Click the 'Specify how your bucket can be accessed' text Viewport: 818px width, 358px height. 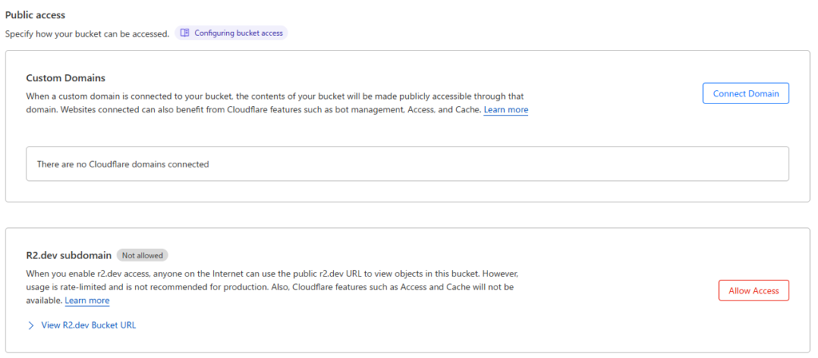[x=87, y=33]
